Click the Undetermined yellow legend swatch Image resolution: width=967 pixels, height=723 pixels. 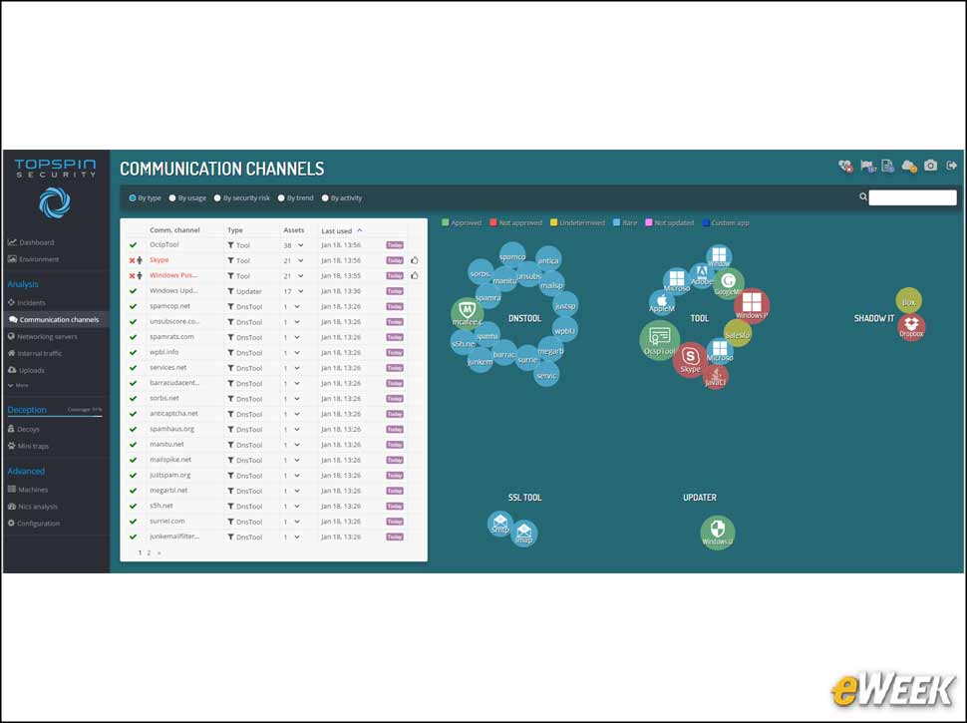coord(554,222)
